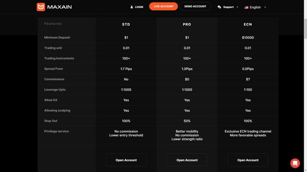
Task: Click the user icon next to Login
Action: (x=132, y=7)
